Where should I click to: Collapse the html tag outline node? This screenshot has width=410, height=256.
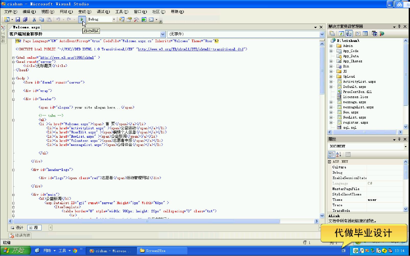[14, 58]
